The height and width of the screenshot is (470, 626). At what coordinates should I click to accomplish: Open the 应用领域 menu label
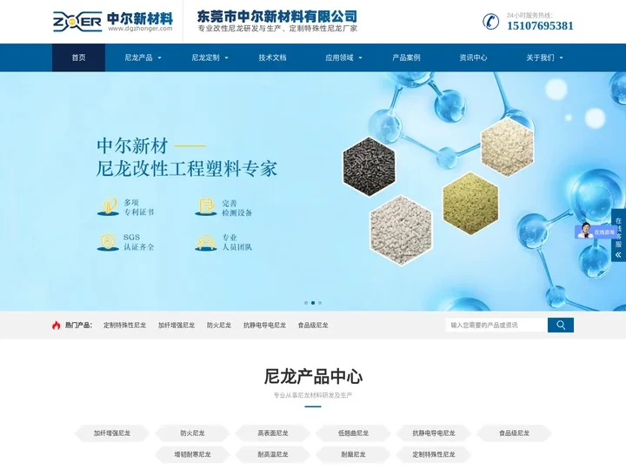point(339,57)
